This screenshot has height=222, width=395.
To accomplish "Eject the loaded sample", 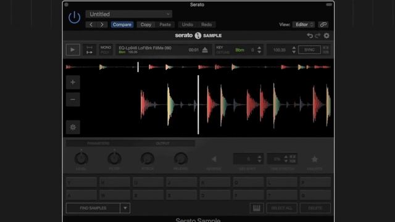I will [x=205, y=50].
